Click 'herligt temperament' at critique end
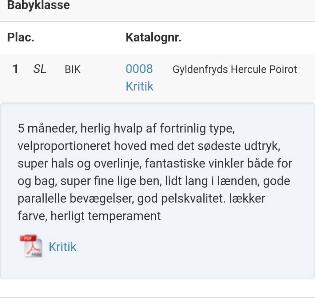This screenshot has width=315, height=308. tap(106, 216)
